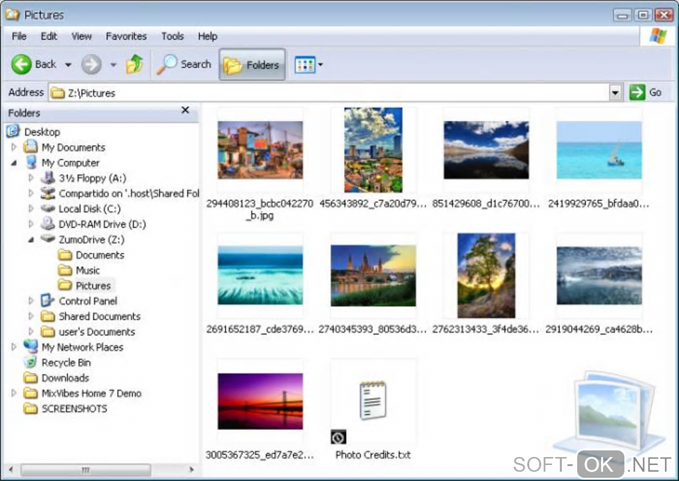Click the My Documents folder icon
Viewport: 679px width, 481px height.
pos(31,147)
